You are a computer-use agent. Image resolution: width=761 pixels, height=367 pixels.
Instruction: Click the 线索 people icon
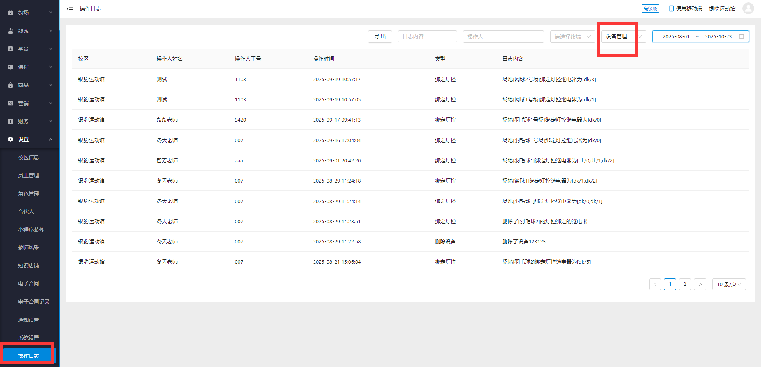coord(11,31)
